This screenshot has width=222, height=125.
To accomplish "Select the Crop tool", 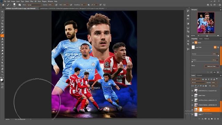I will pyautogui.click(x=2, y=24).
